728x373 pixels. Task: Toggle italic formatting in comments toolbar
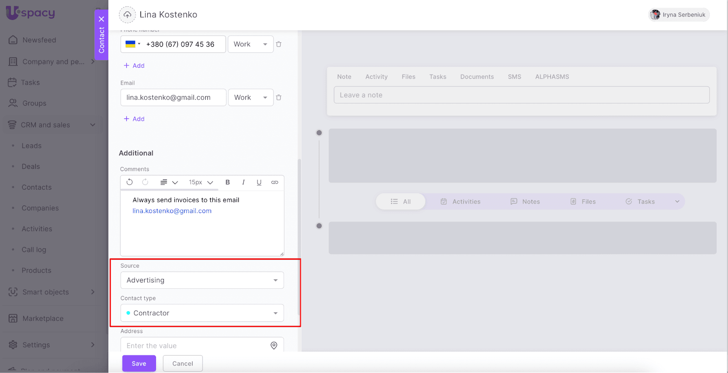coord(243,182)
